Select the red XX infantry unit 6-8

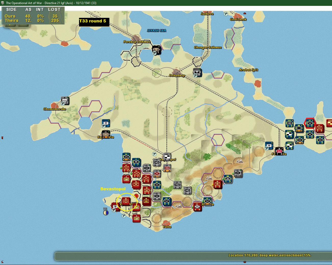[146, 179]
